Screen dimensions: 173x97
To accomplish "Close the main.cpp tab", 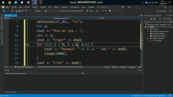I will (x=16, y=16).
